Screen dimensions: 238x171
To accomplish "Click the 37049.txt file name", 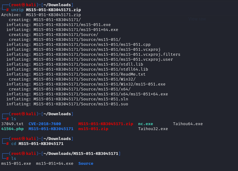I will point(12,124).
